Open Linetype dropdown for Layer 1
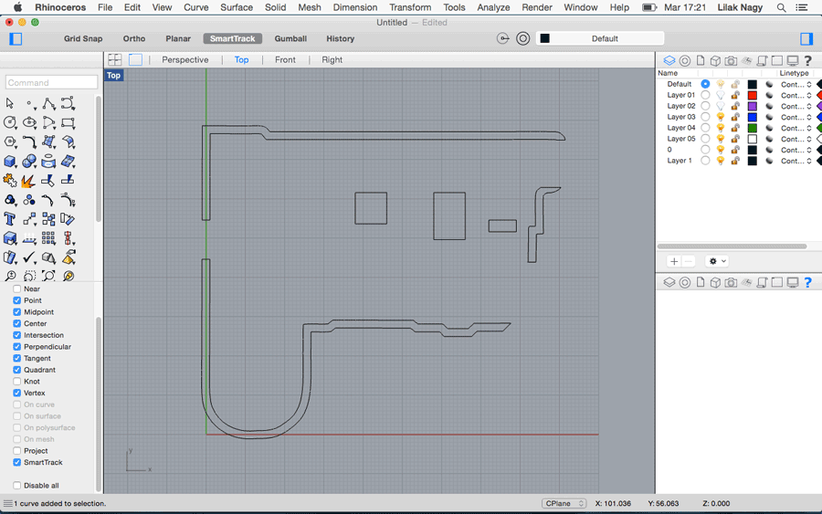Screen dimensions: 822x514 [x=796, y=161]
